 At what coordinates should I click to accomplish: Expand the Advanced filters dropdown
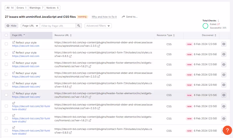[98, 26]
